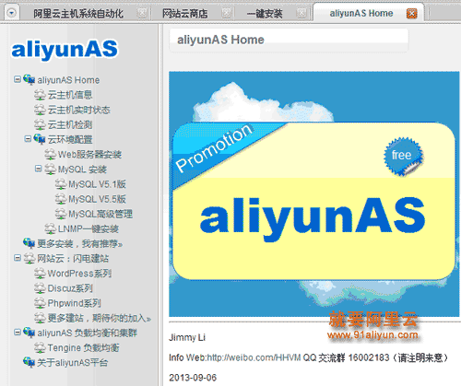Open Web服务器安装 in the tree
Screen dimensions: 461x386
(89, 155)
